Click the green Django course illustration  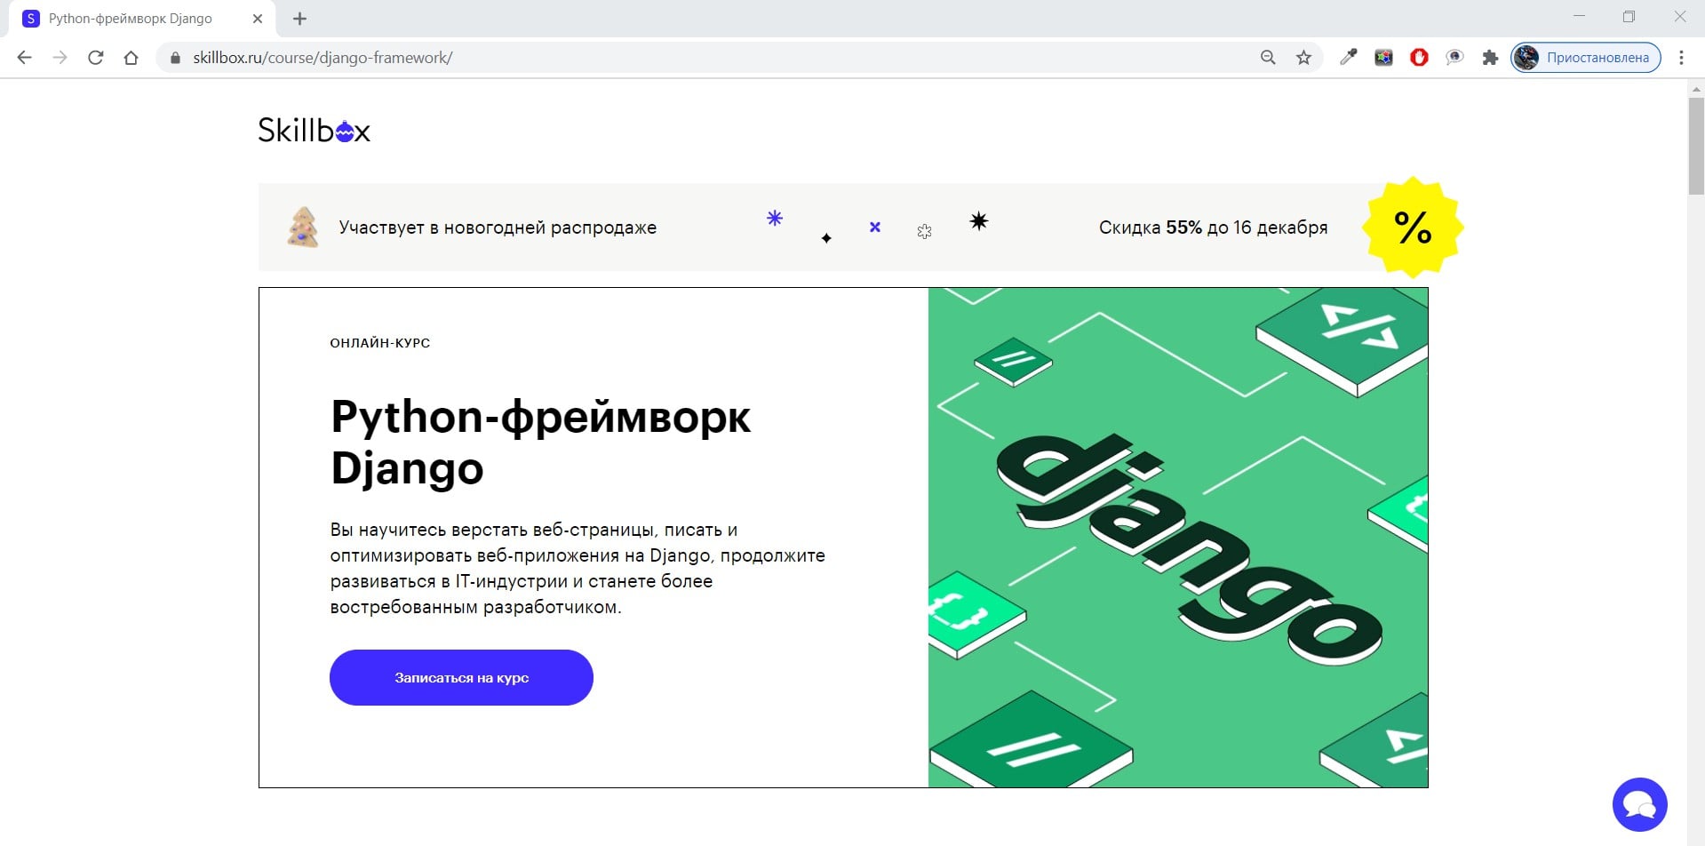1178,538
